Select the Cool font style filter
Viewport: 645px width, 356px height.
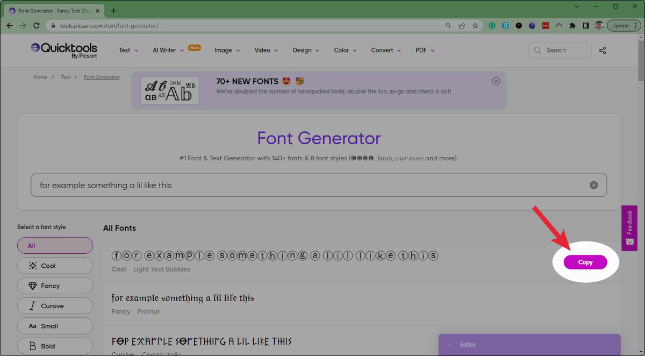(55, 266)
